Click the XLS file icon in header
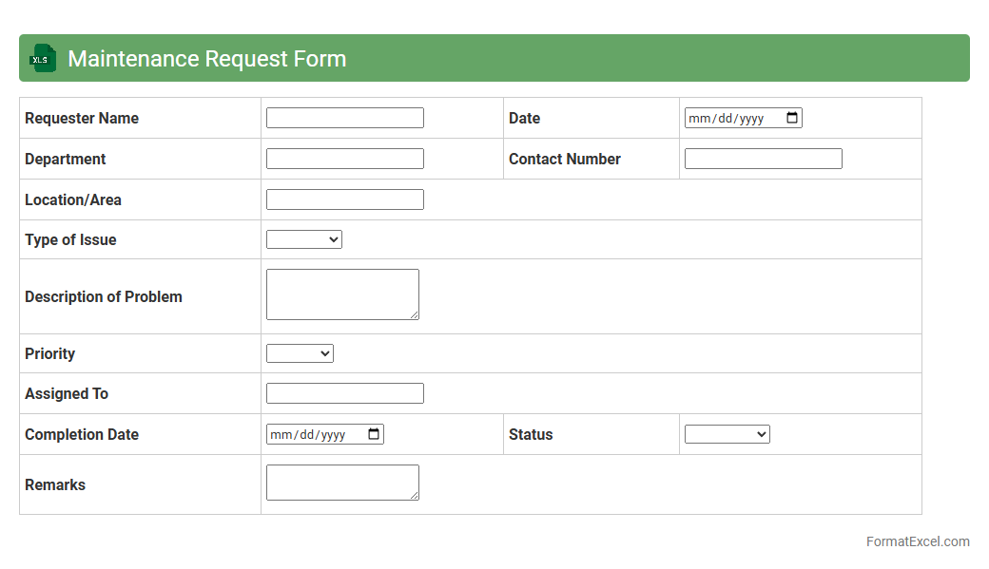Screen dimensions: 989x569 pos(43,58)
